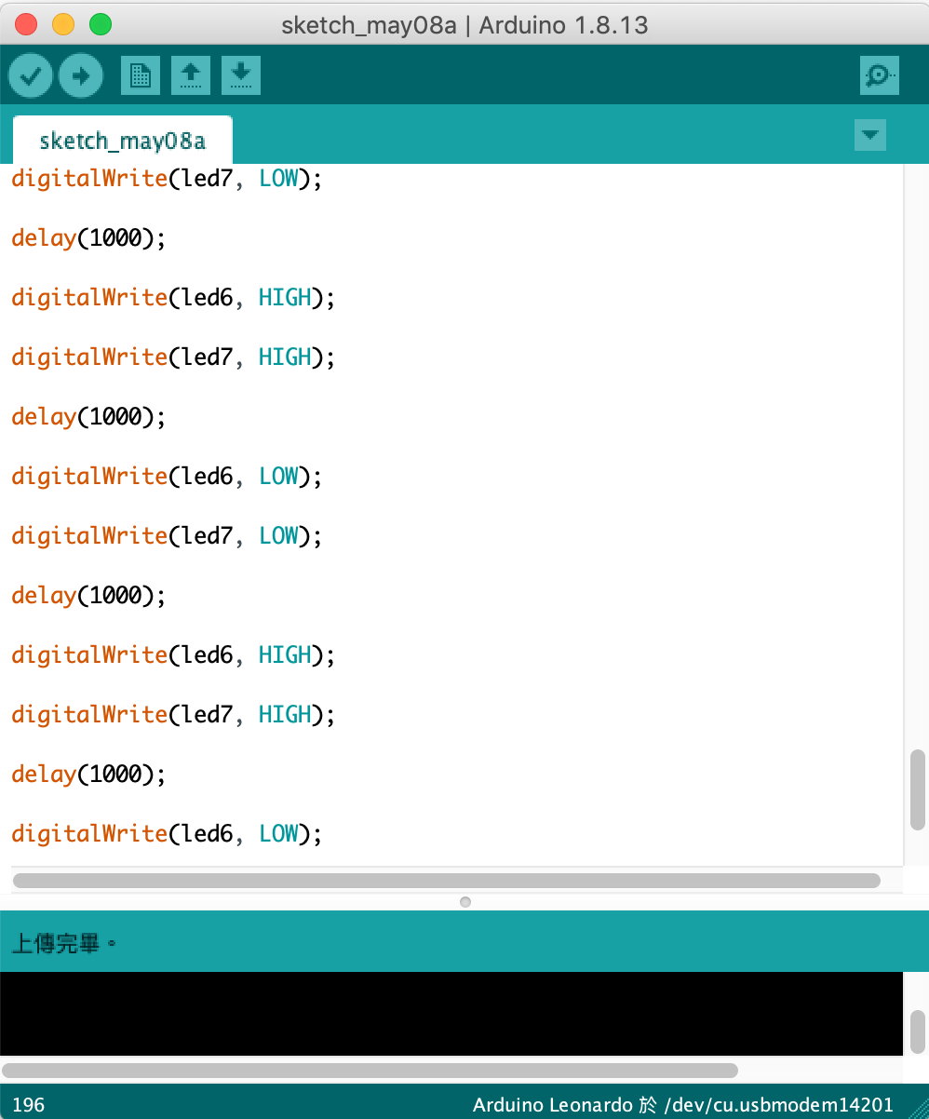The image size is (929, 1119).
Task: Click the window title sketch_may08a text
Action: 464,25
